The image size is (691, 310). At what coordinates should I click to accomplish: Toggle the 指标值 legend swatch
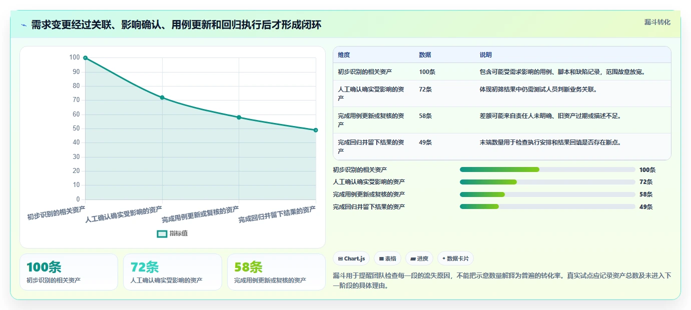162,233
